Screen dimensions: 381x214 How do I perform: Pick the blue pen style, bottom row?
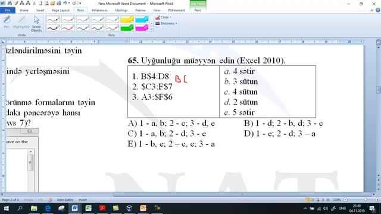(83, 28)
